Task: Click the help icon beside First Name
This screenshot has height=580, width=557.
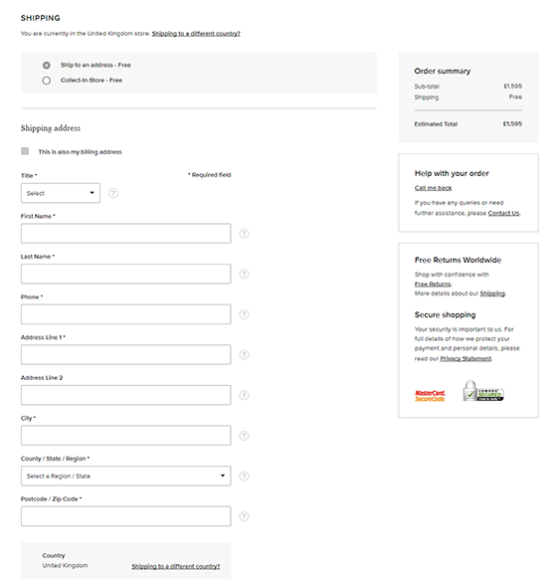Action: click(244, 234)
